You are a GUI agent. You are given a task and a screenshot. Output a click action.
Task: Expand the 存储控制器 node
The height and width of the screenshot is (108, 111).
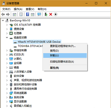coord(7,50)
